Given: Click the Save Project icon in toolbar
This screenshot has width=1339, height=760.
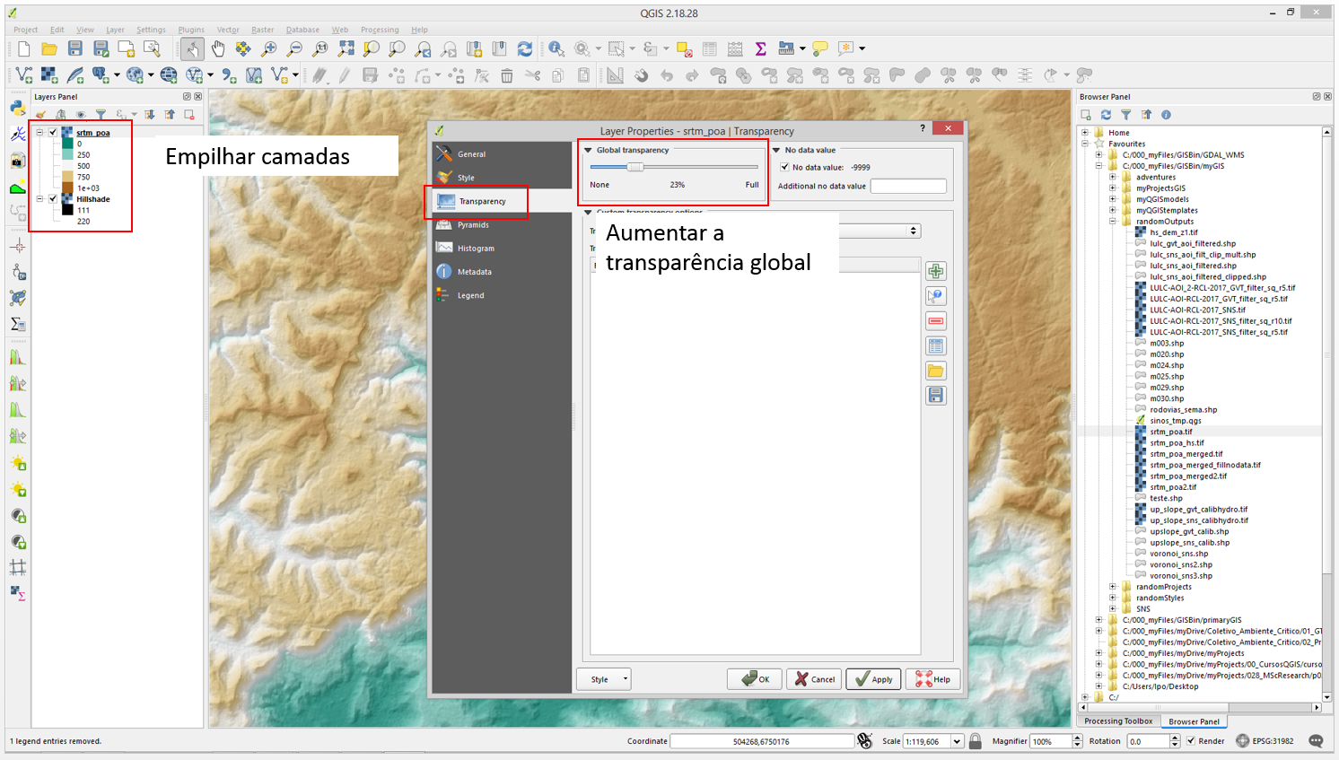Looking at the screenshot, I should 75,48.
